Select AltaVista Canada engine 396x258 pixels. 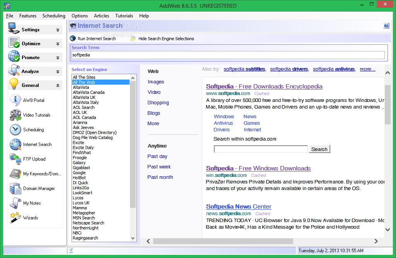89,92
